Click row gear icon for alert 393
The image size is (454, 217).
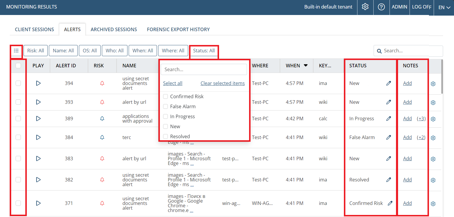[433, 103]
